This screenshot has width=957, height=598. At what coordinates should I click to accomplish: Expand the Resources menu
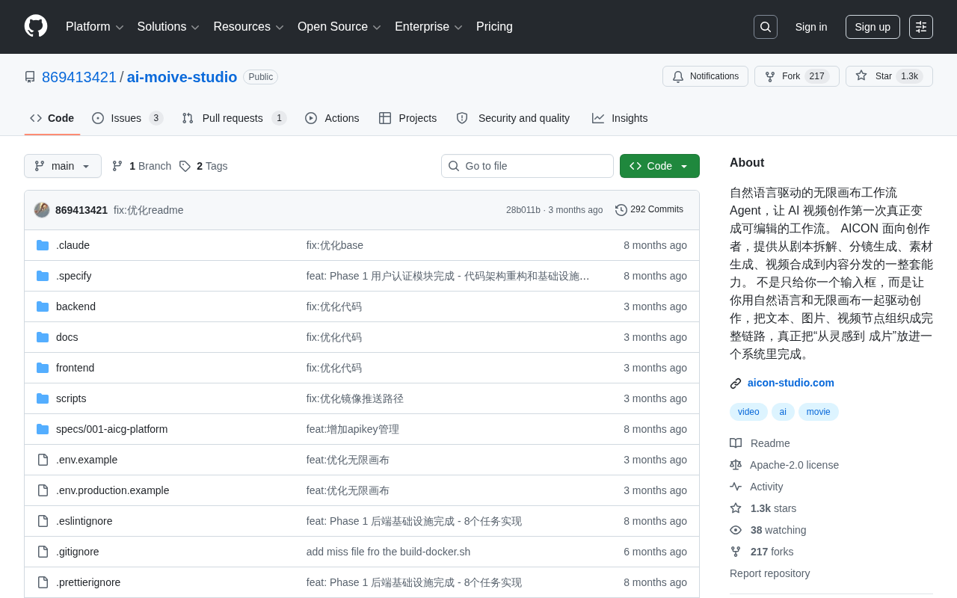[249, 27]
